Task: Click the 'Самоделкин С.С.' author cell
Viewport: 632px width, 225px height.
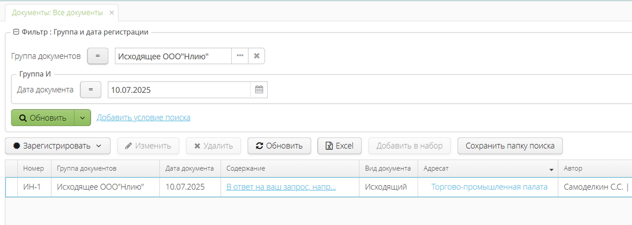Action: pyautogui.click(x=595, y=187)
